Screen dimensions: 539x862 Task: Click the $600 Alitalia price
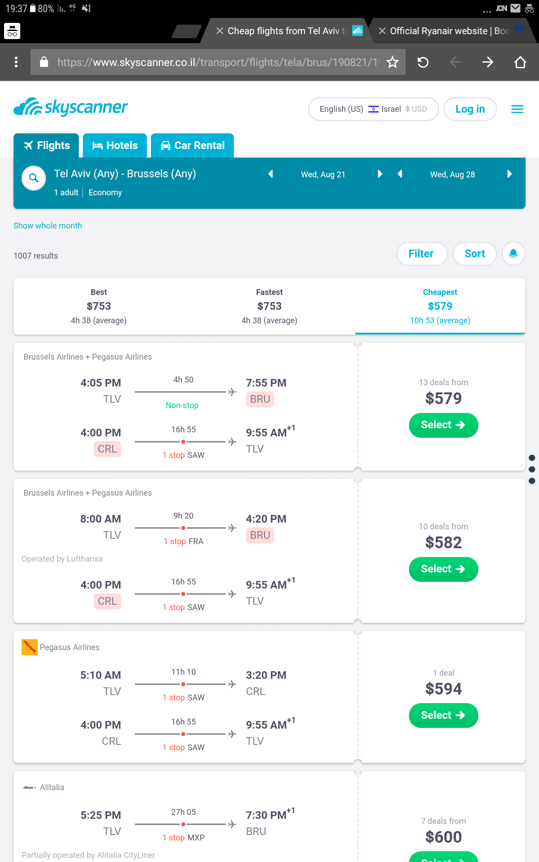pos(443,837)
